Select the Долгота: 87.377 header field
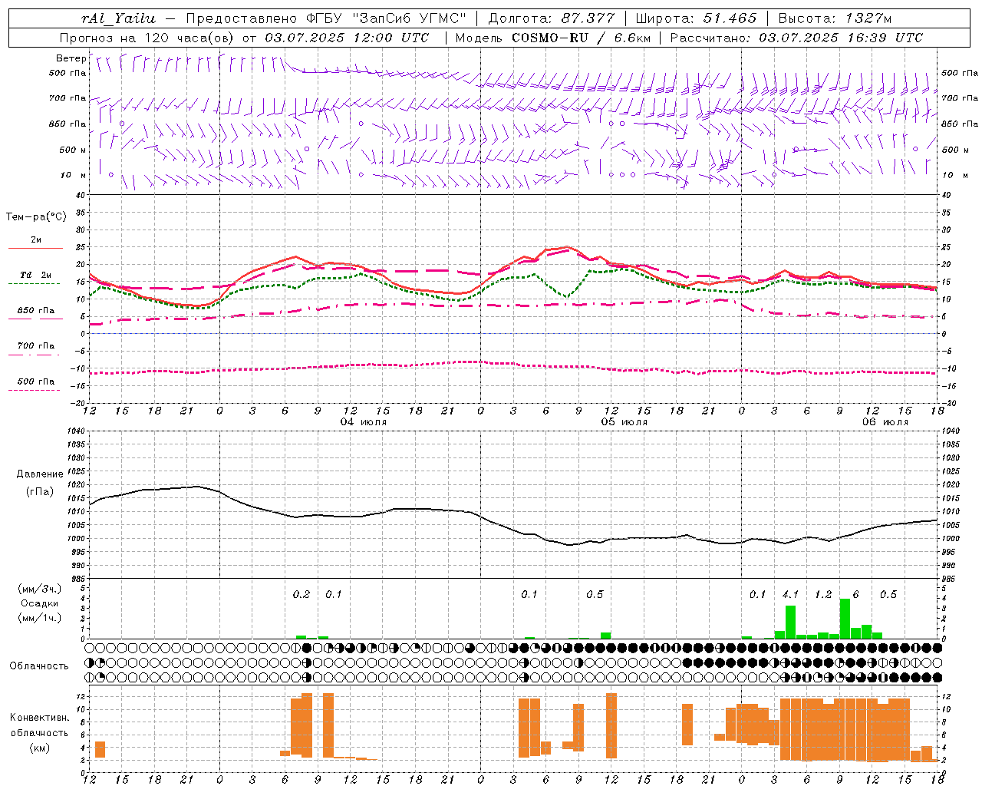 [x=551, y=18]
